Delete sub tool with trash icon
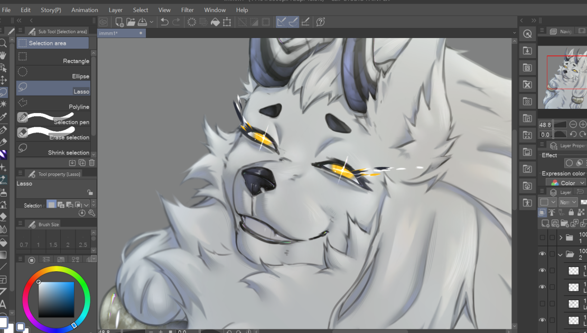 coord(92,163)
